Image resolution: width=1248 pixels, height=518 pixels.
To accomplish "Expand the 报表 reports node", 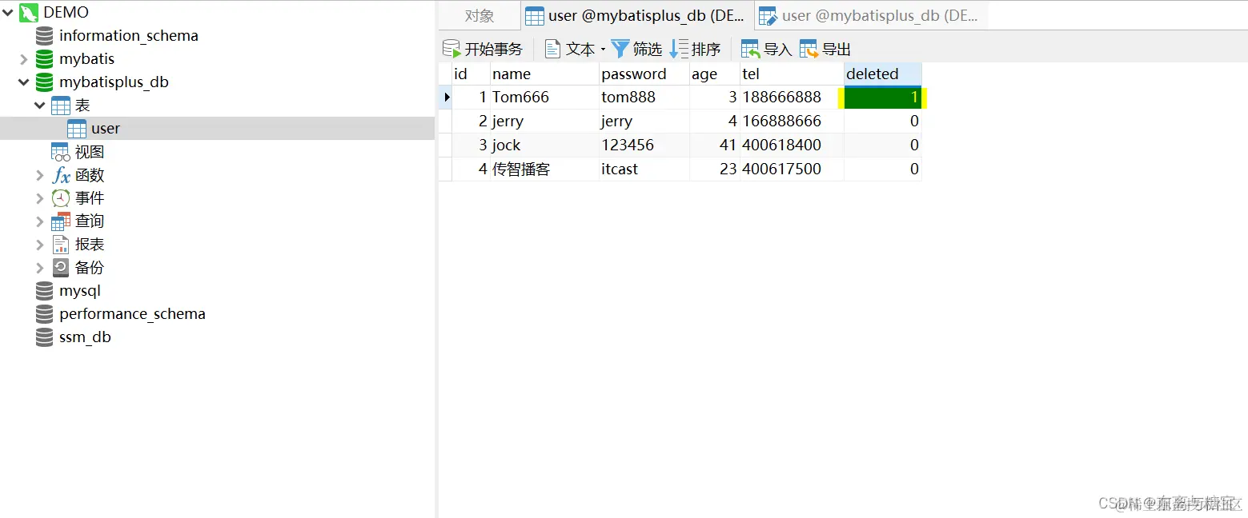I will tap(40, 245).
